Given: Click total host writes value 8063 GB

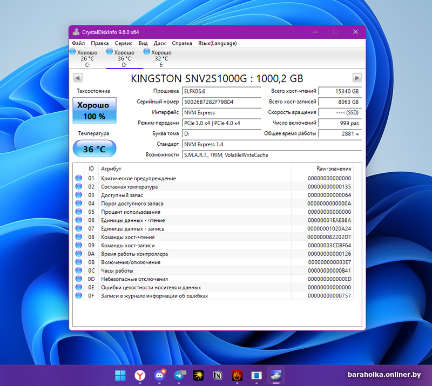Looking at the screenshot, I should coord(340,102).
